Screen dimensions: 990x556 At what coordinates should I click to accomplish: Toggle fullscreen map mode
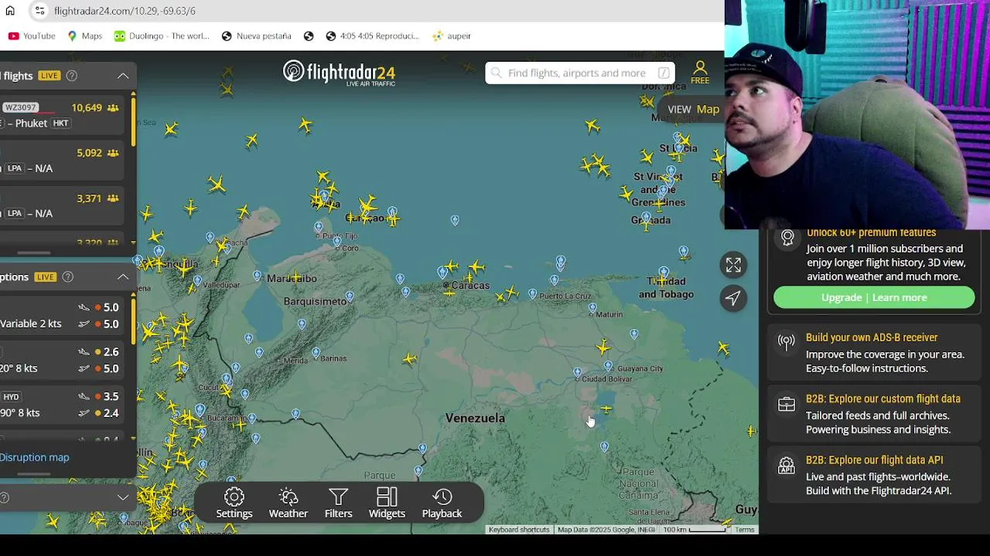tap(733, 265)
